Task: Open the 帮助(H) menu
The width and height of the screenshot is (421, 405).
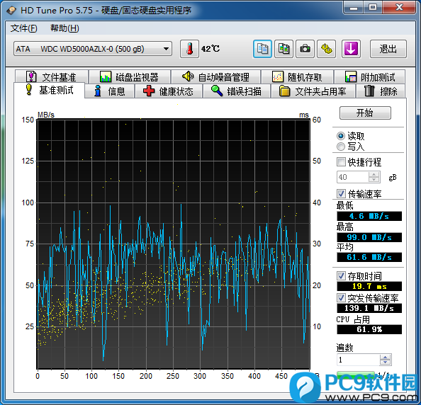Action: 64,28
